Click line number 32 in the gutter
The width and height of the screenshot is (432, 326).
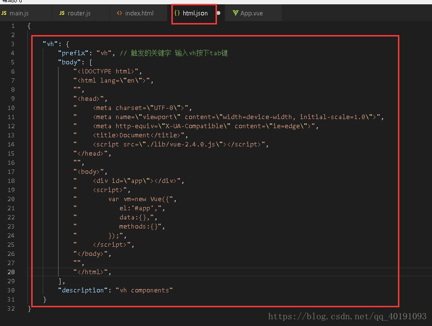11,309
